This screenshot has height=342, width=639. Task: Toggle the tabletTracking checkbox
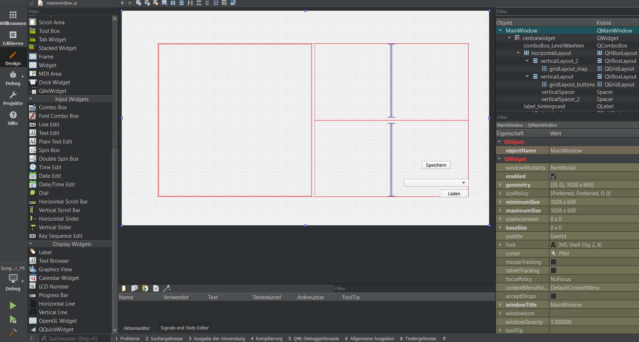pos(553,271)
